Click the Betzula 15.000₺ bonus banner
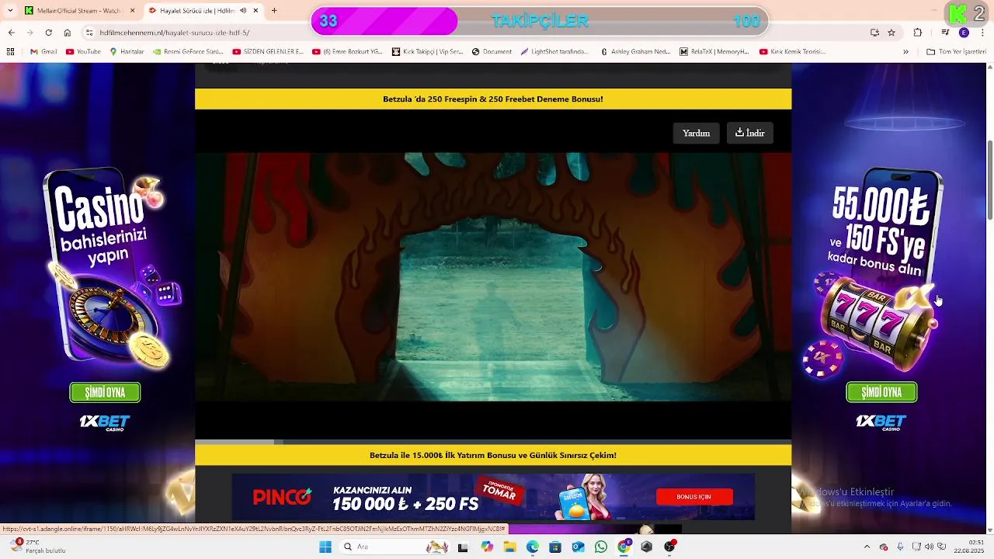 [x=493, y=455]
